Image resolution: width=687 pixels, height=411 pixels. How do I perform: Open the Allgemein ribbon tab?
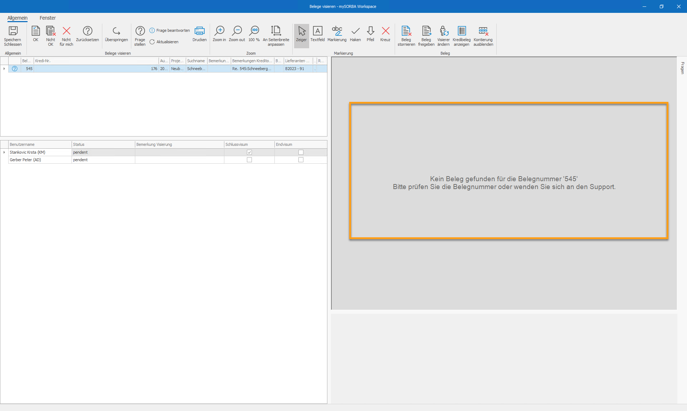pos(18,18)
